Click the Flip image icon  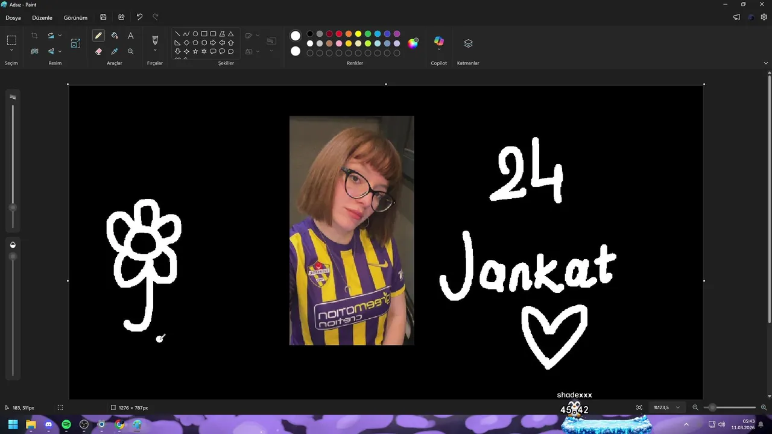click(51, 51)
